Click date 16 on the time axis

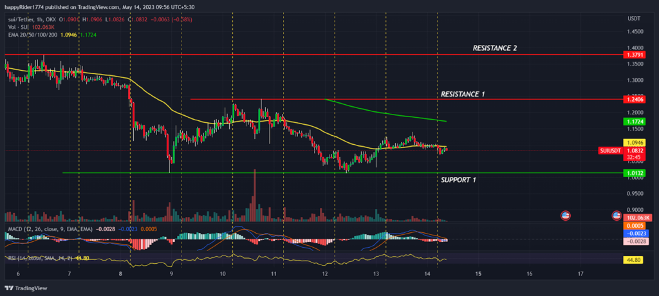click(529, 273)
